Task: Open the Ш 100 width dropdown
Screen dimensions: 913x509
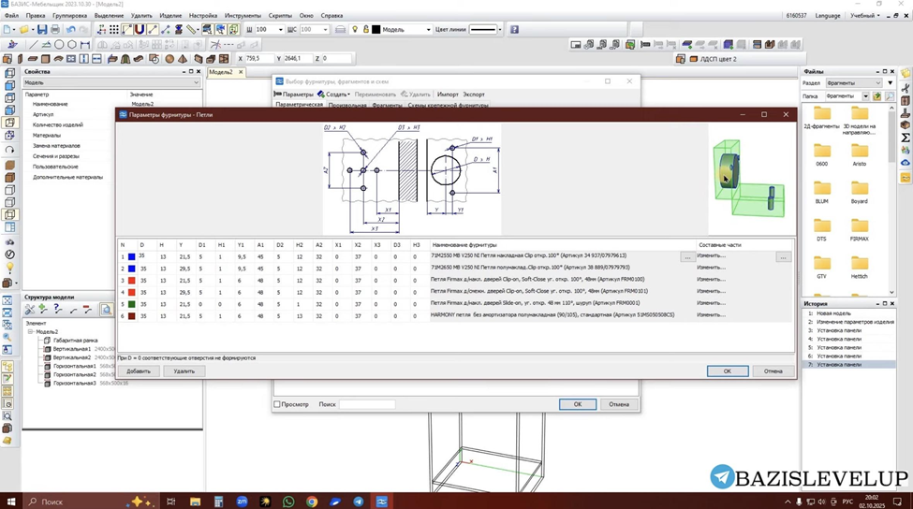Action: 280,29
